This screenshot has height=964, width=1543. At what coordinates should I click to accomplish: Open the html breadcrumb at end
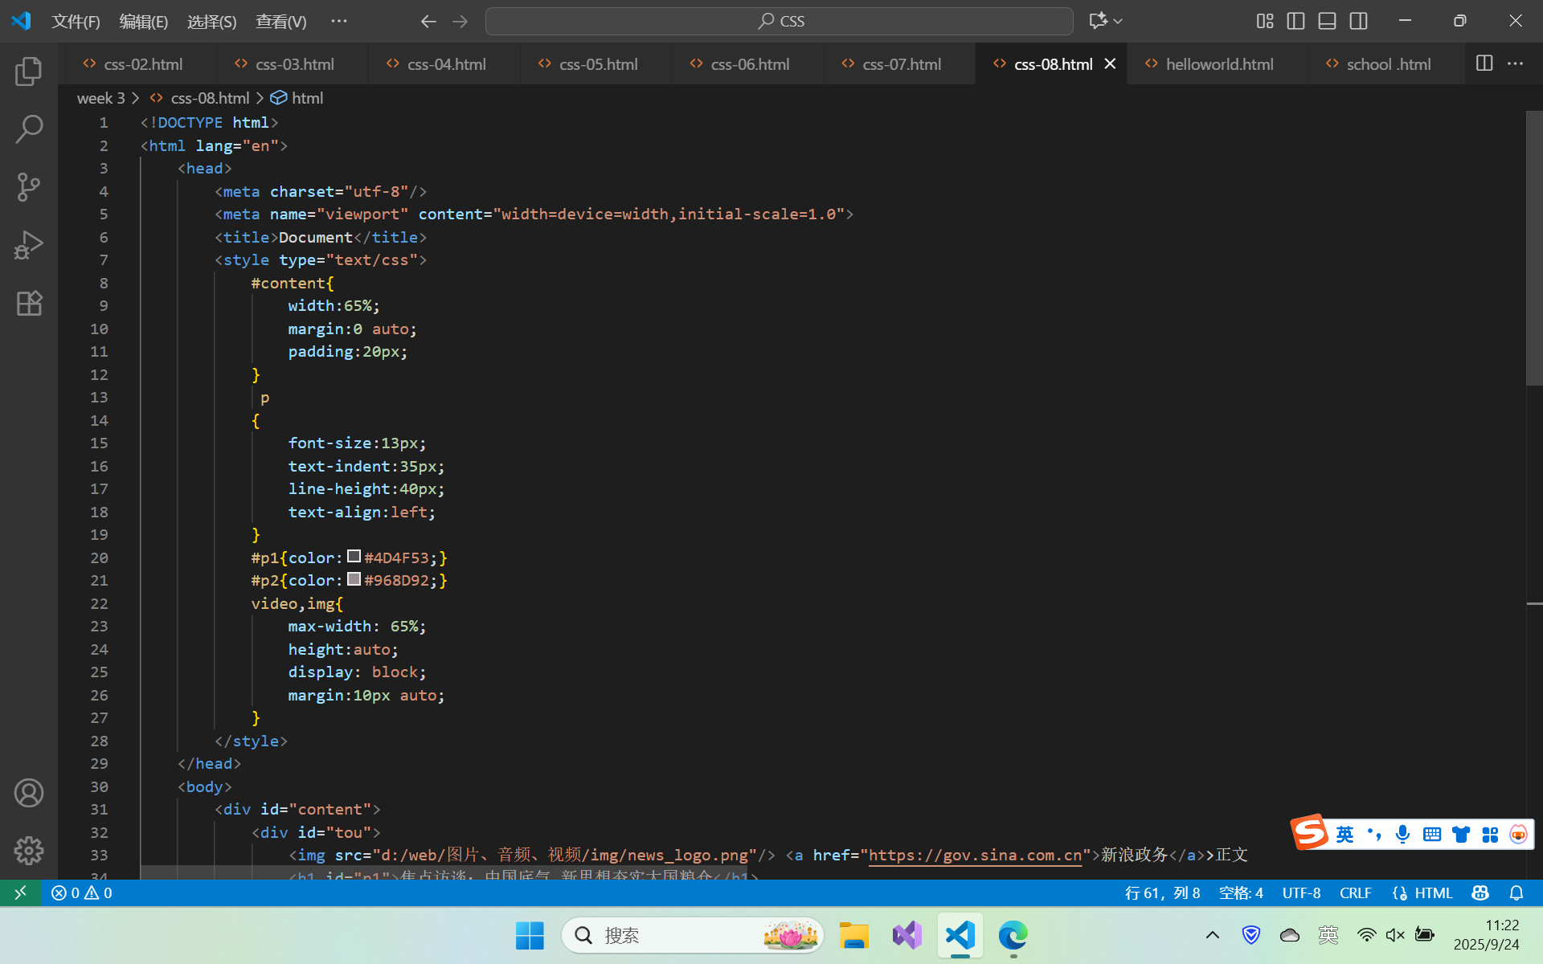(308, 97)
